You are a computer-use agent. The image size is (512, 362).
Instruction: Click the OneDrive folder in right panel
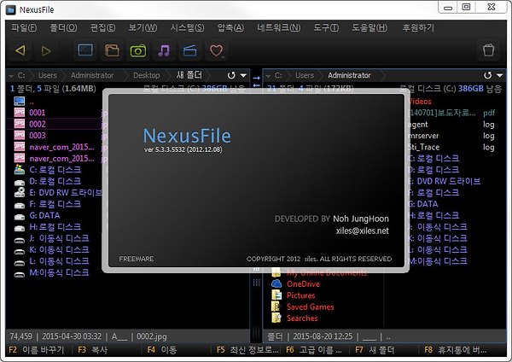303,283
